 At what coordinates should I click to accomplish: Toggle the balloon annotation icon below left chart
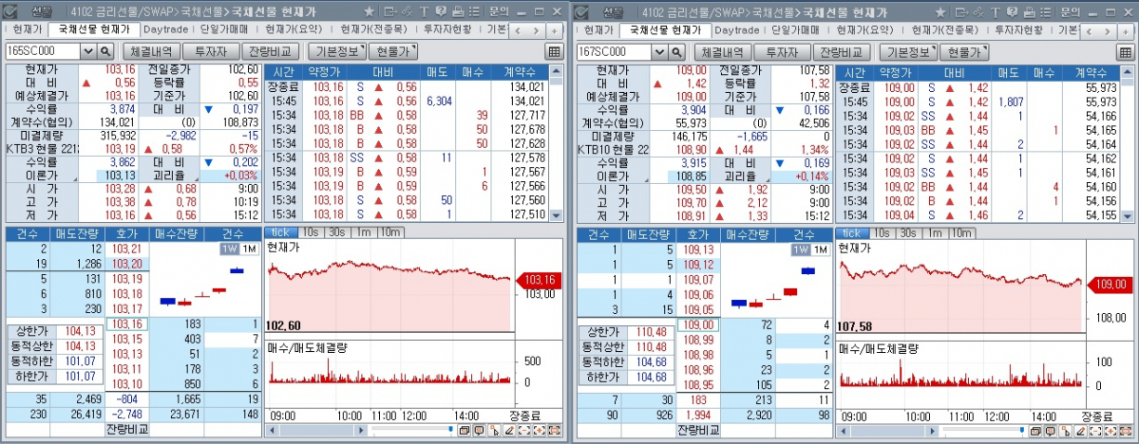coord(480,431)
